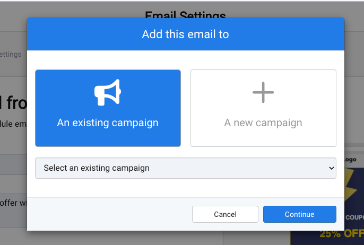Click the plus icon for new campaign

click(263, 93)
